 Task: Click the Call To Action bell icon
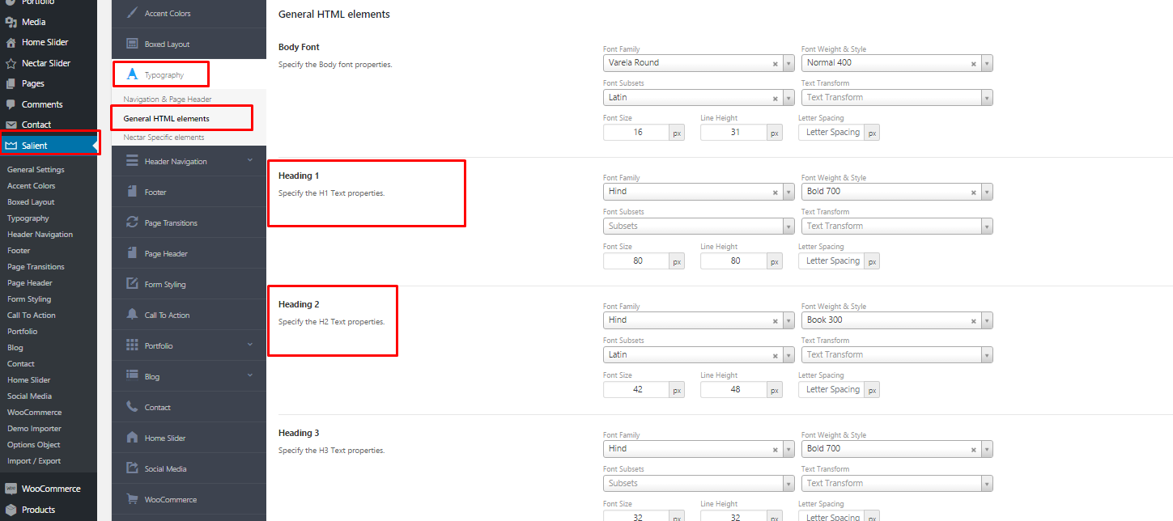131,315
